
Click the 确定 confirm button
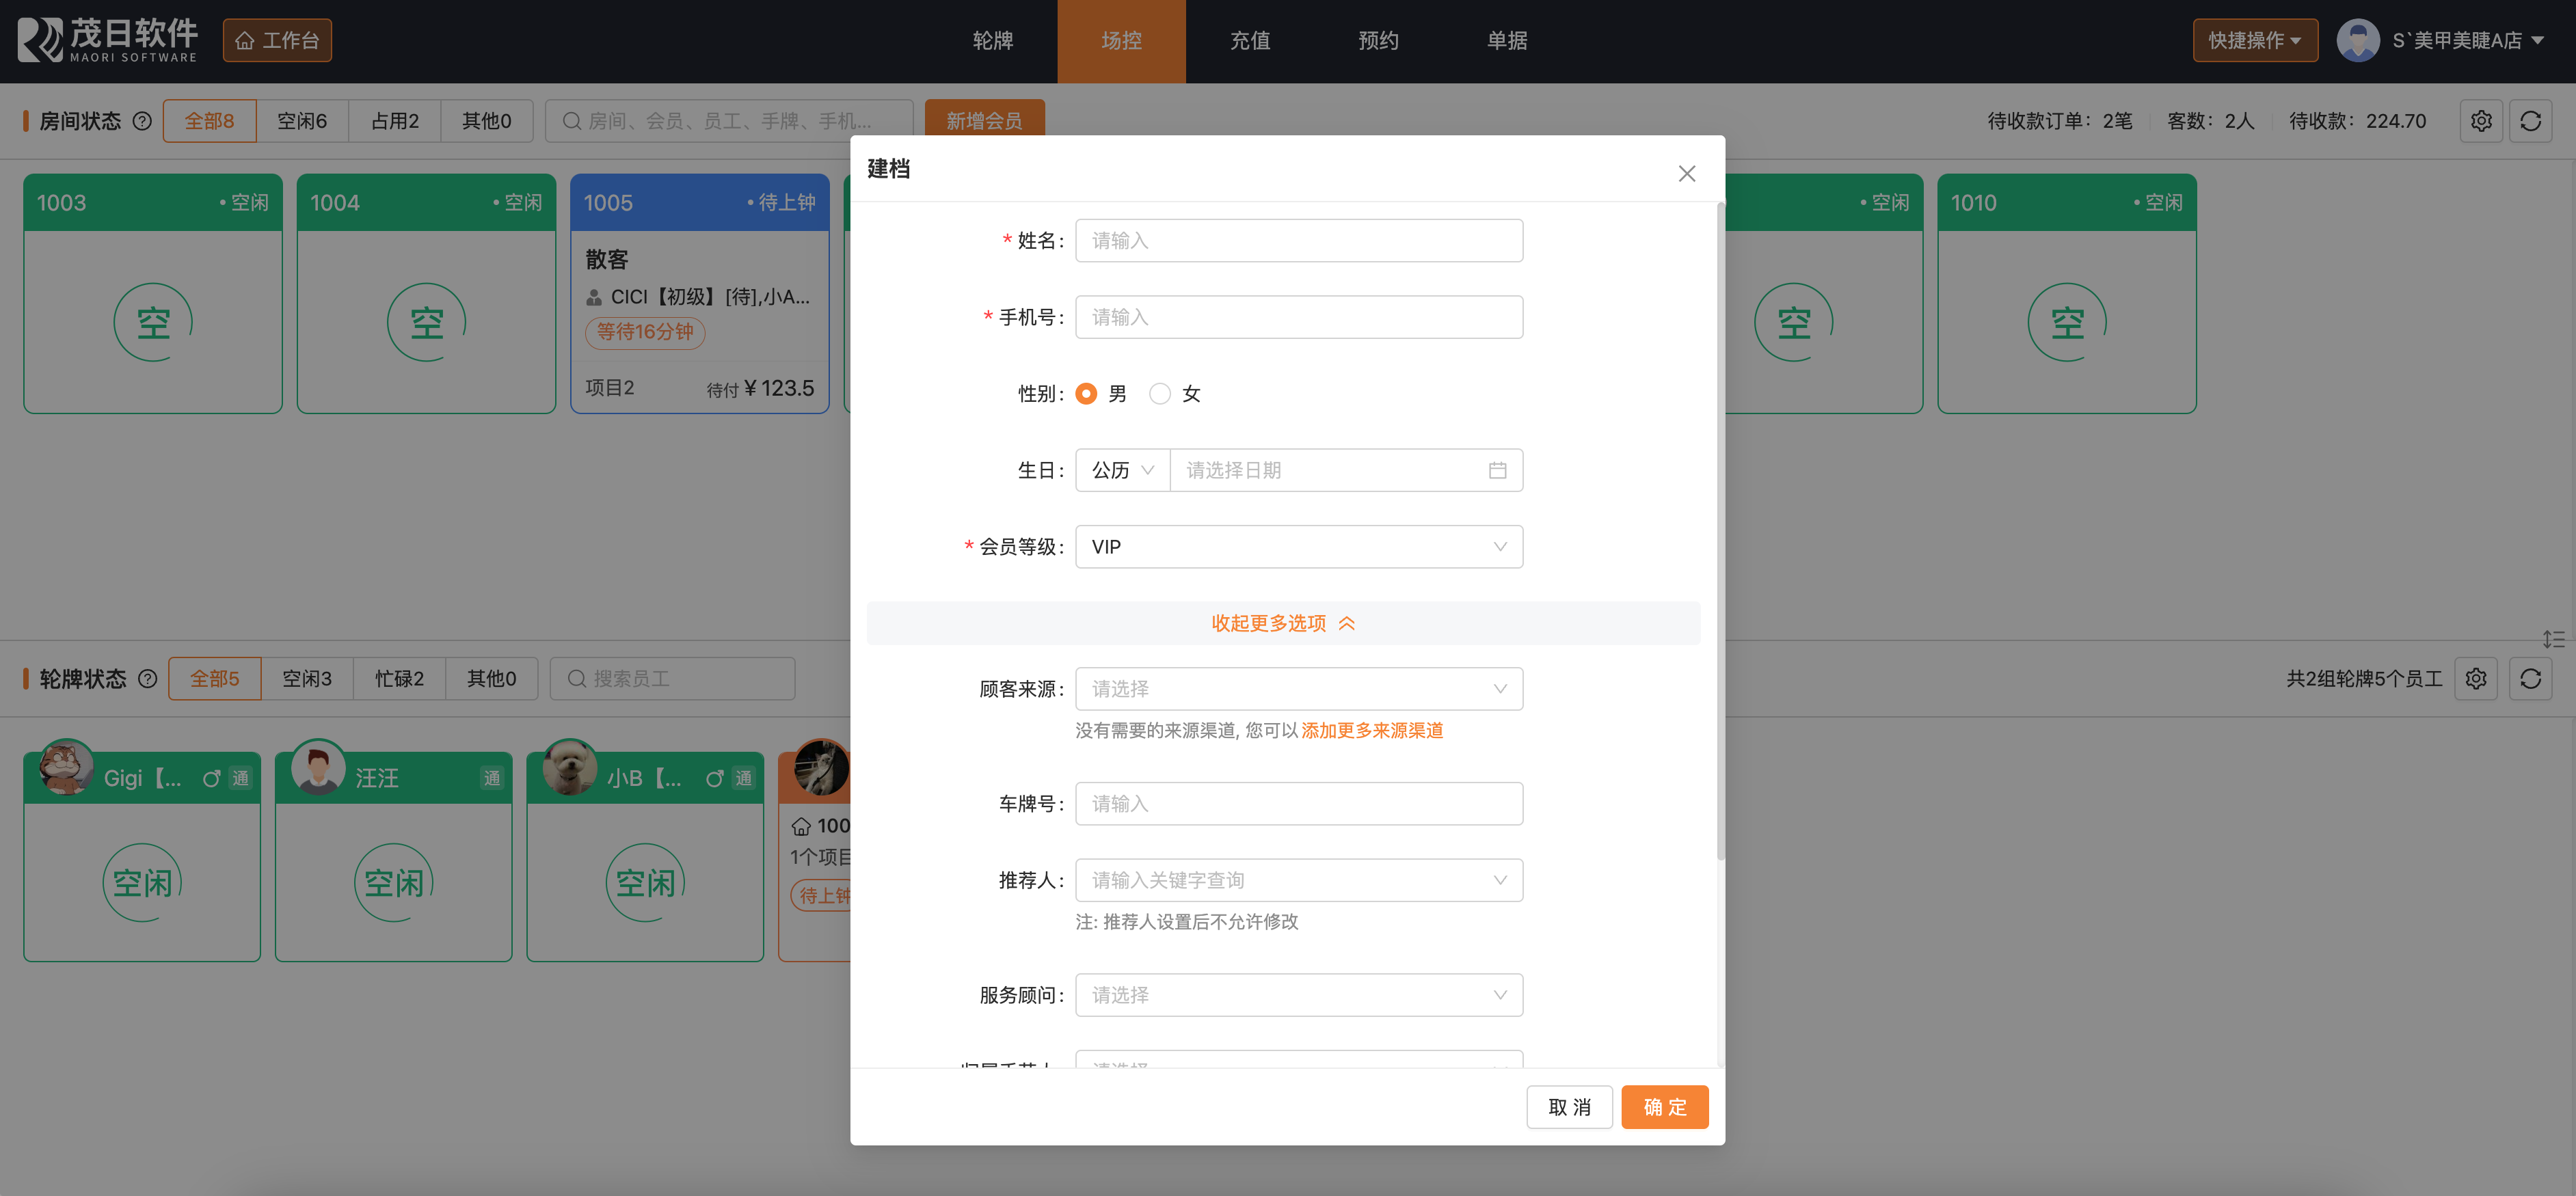coord(1664,1107)
